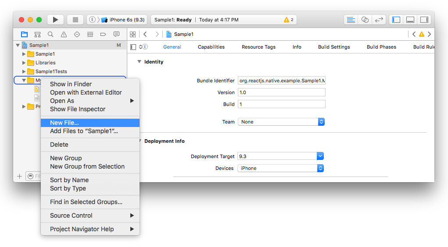The image size is (448, 247).
Task: Show the Project navigator
Action: 24,34
